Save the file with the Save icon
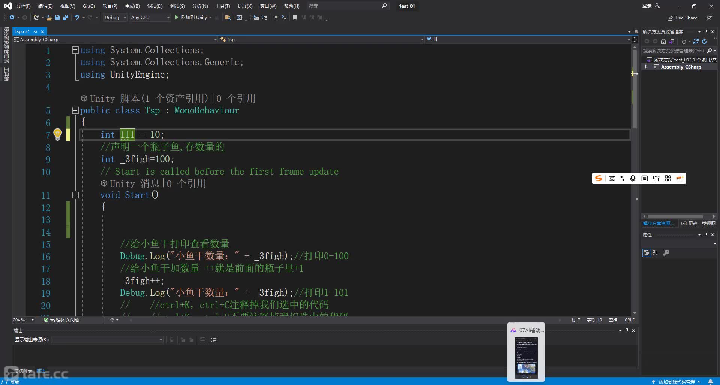 pyautogui.click(x=57, y=18)
